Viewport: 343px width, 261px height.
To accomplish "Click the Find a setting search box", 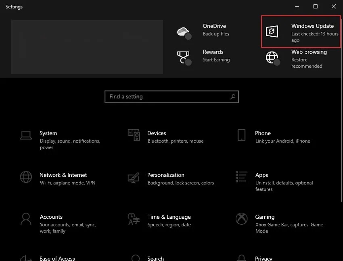I will [x=171, y=97].
